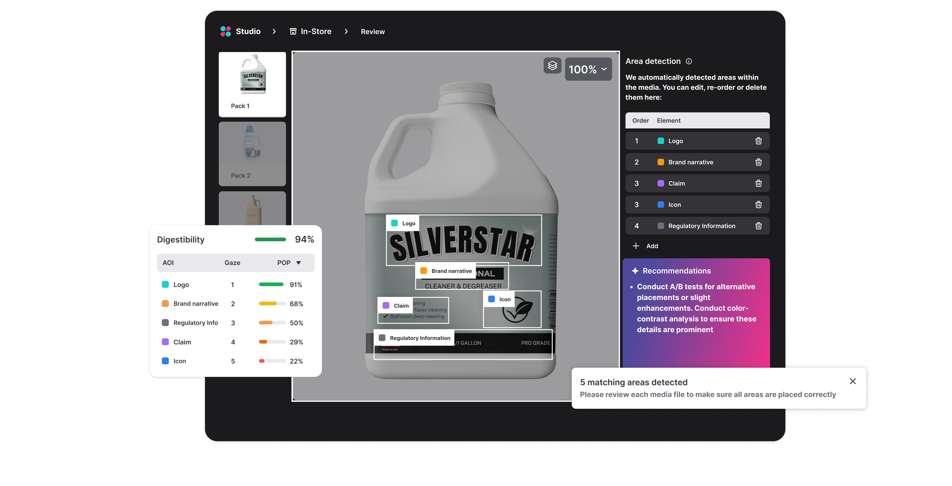952x486 pixels.
Task: Open the Pack 2 thumbnail
Action: point(252,154)
